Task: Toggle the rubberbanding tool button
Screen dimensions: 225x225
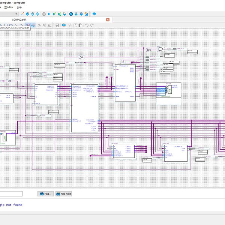Action: coord(28,25)
